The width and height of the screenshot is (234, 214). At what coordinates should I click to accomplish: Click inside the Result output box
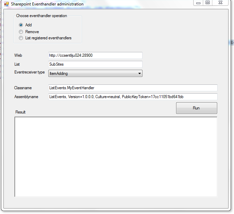pos(116,157)
